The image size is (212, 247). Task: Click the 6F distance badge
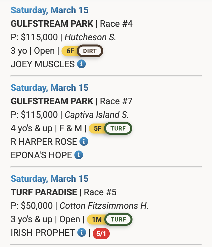pos(70,51)
